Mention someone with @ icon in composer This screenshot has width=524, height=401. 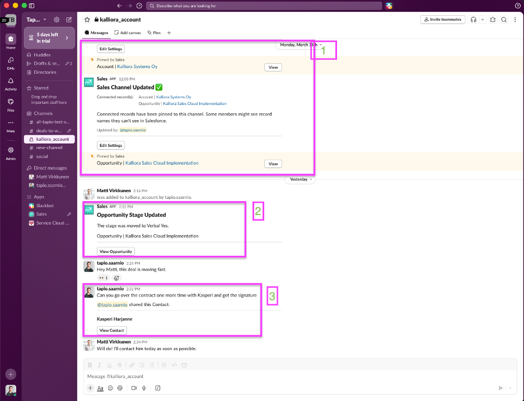(120, 388)
